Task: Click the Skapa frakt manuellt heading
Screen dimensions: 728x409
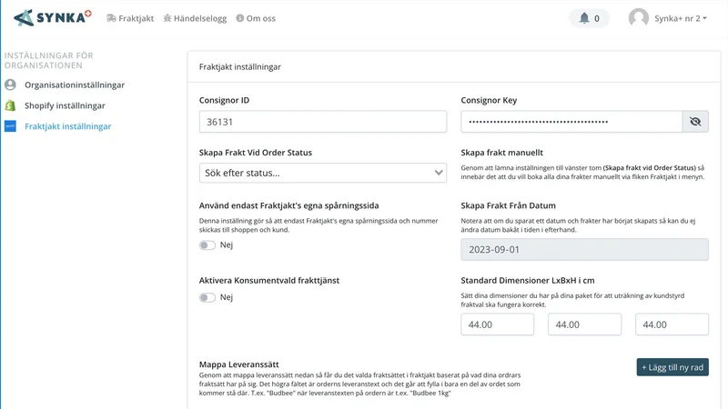Action: (x=502, y=153)
